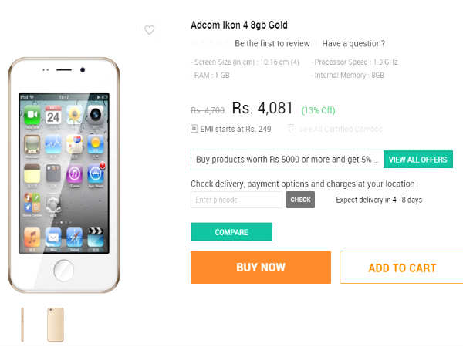Click the EMI calculator icon
The image size is (463, 347).
coord(194,129)
